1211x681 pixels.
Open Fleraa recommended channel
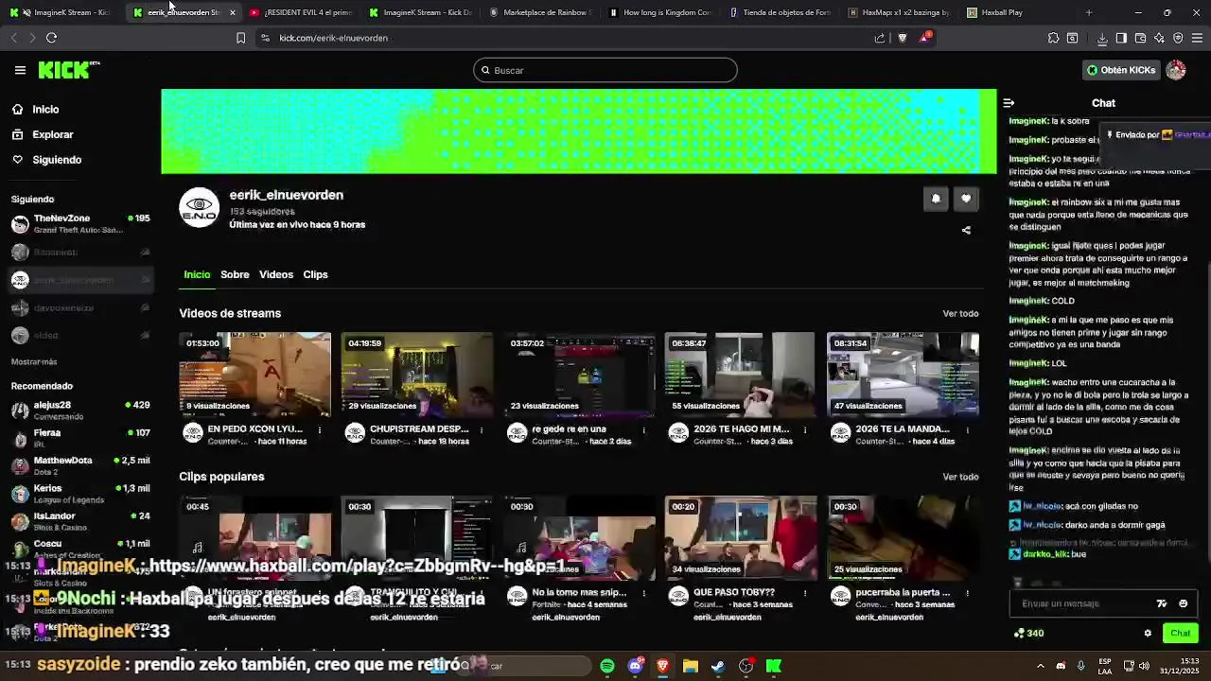80,438
